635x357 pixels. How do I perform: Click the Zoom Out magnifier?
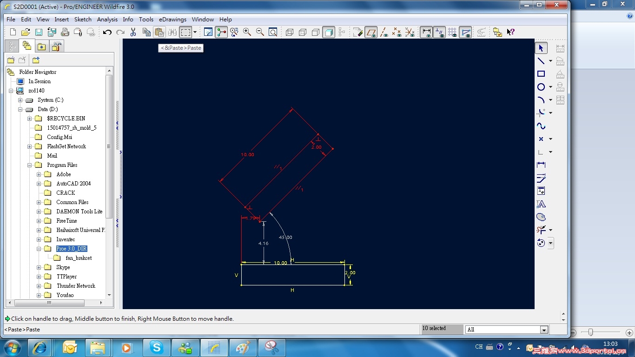pos(260,32)
